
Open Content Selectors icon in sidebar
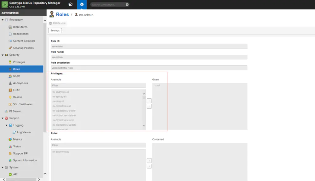10,41
